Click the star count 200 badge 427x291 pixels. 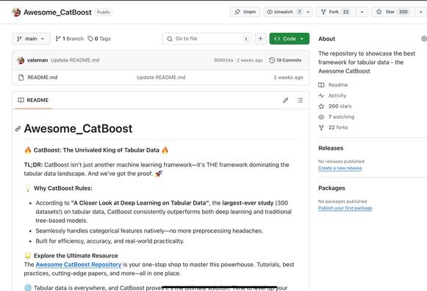click(x=403, y=12)
